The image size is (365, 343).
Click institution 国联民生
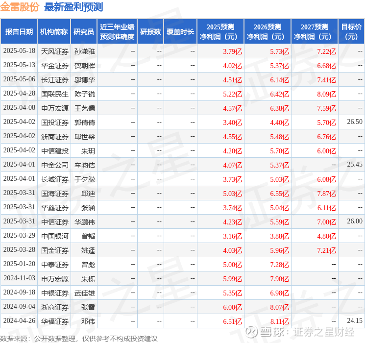click(x=55, y=94)
